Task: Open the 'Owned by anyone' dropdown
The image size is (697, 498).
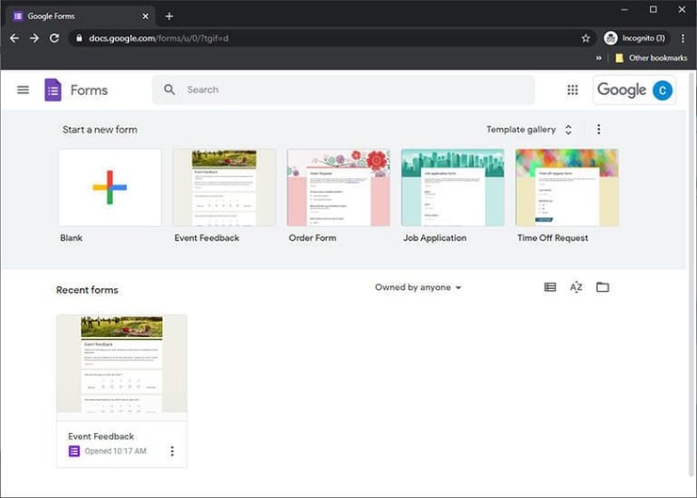Action: pos(418,287)
